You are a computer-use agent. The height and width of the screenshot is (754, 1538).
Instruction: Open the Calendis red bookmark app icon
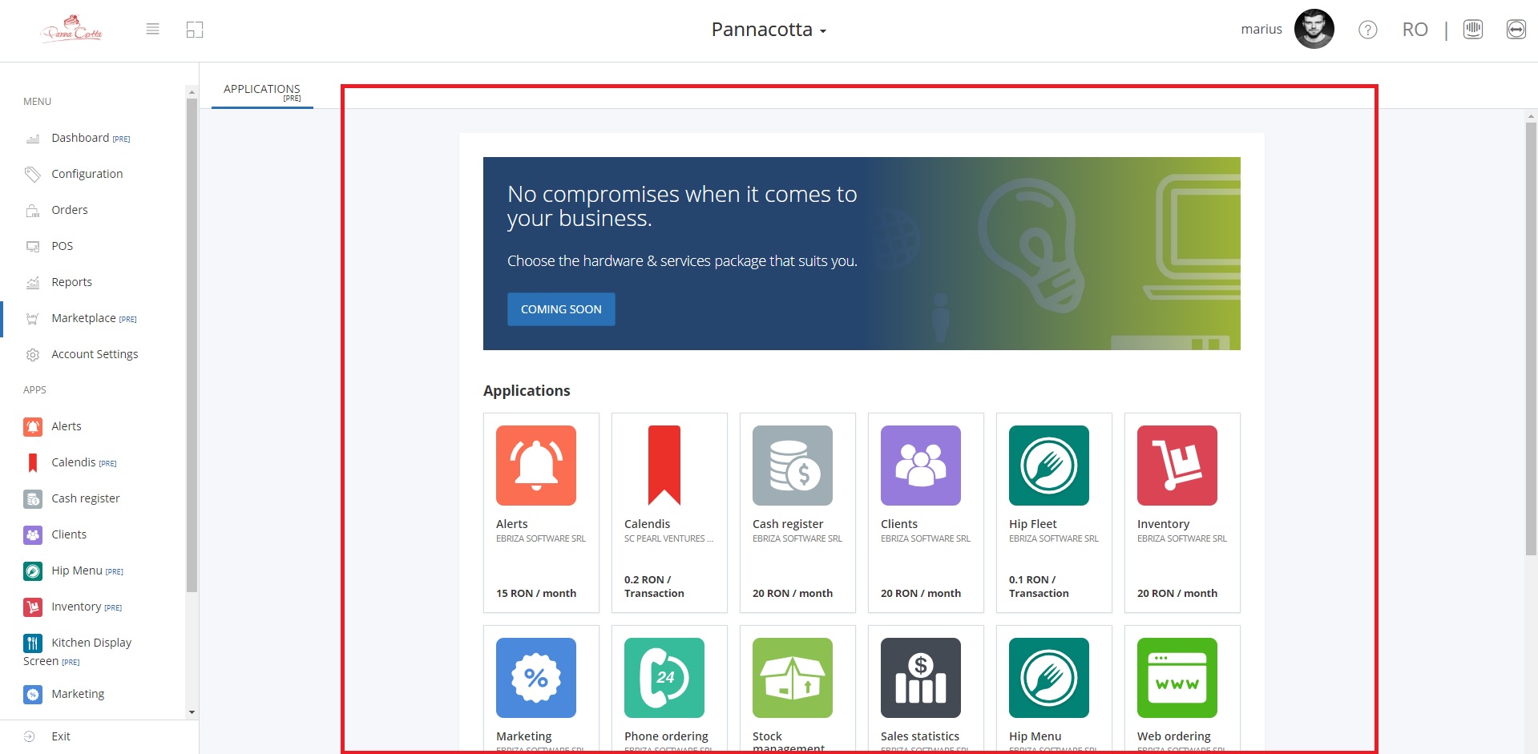point(664,466)
